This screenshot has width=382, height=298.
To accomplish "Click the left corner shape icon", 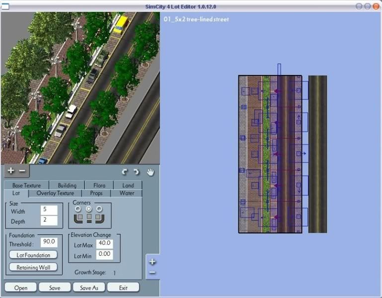I will (x=78, y=219).
